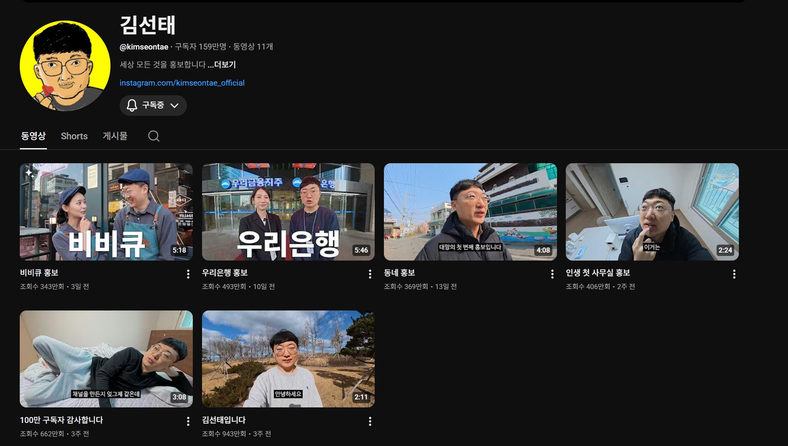Switch to the 게시물 tab
The image size is (788, 446).
pos(115,136)
